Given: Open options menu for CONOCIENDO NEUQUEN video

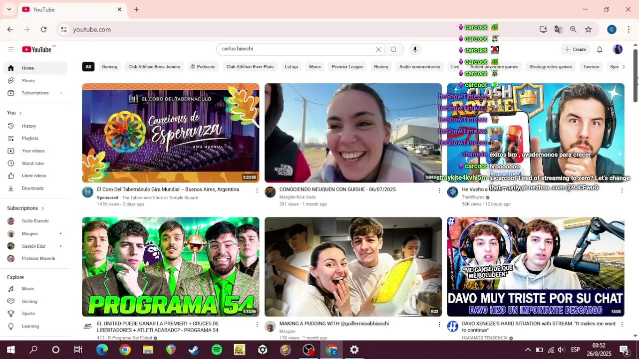Looking at the screenshot, I should coord(439,190).
